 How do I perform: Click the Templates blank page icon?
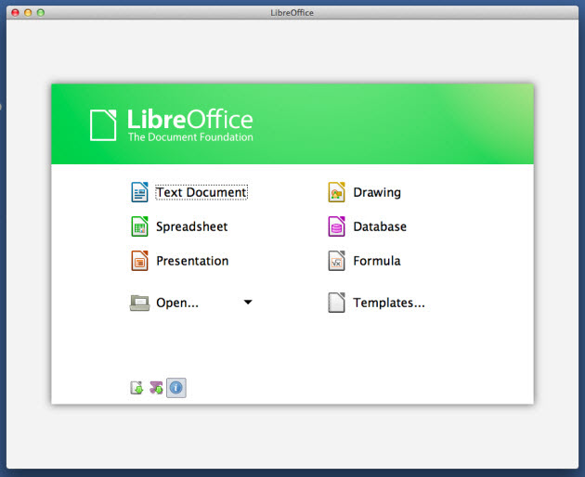[x=336, y=303]
